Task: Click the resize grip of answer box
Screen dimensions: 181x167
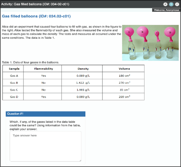Action: coord(80,161)
